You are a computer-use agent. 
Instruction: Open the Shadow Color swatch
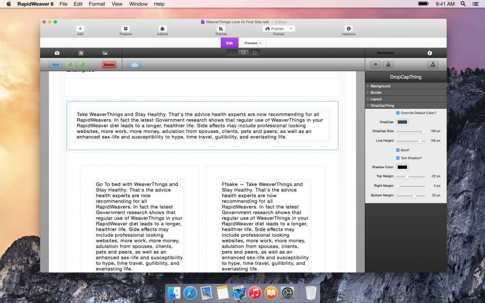coord(402,167)
